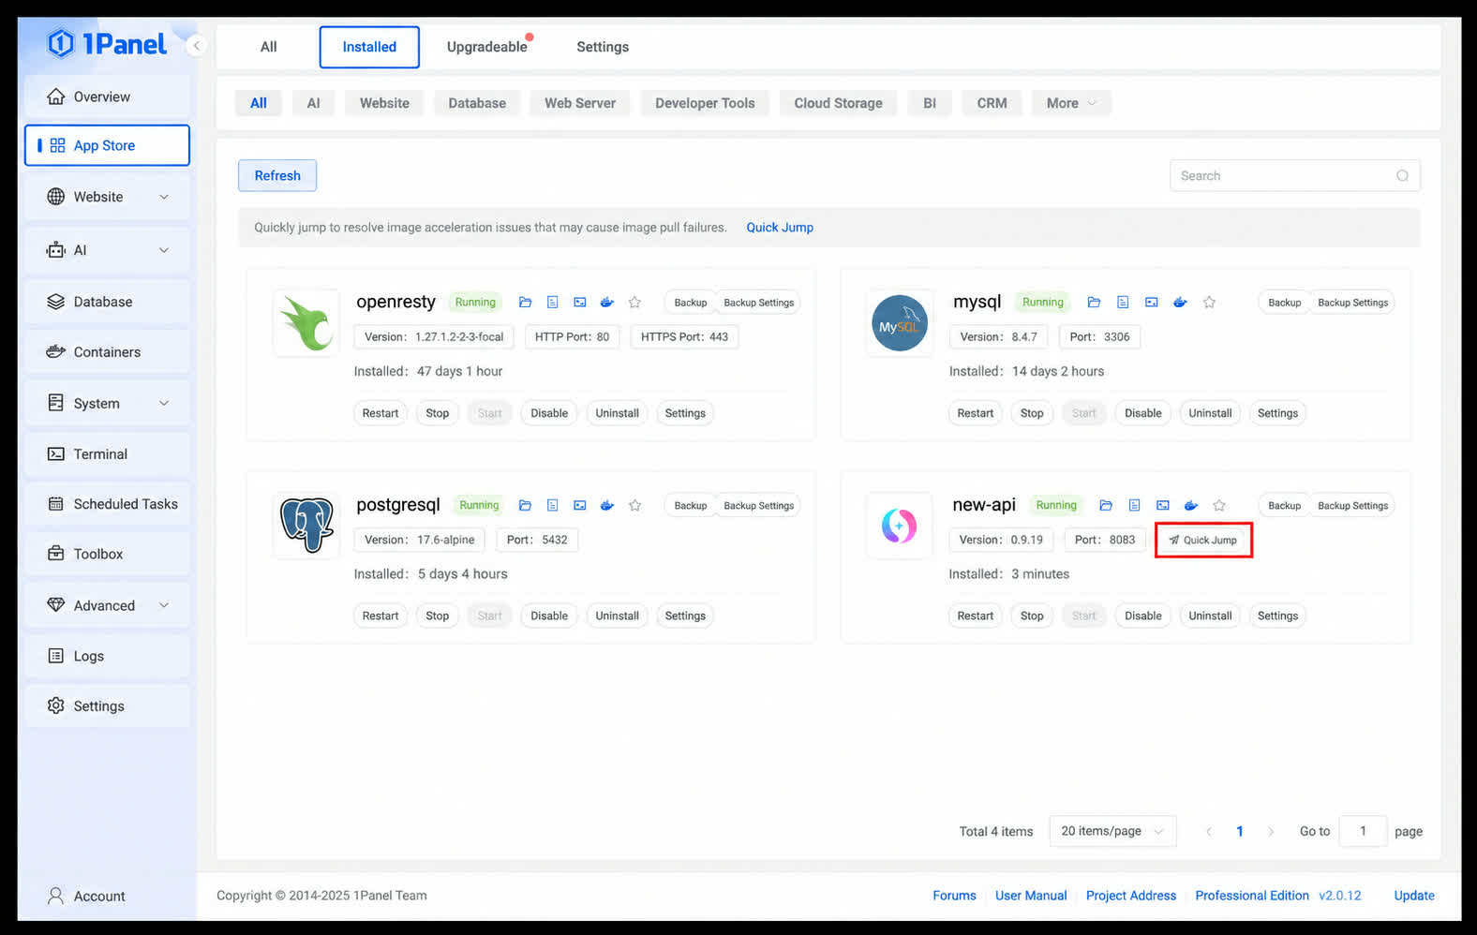Expand the Website sidebar menu

coord(108,197)
